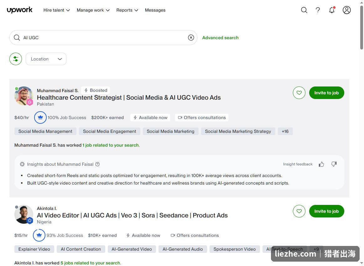364x266 pixels.
Task: Select the Spokesperson Video skill tag
Action: point(234,249)
